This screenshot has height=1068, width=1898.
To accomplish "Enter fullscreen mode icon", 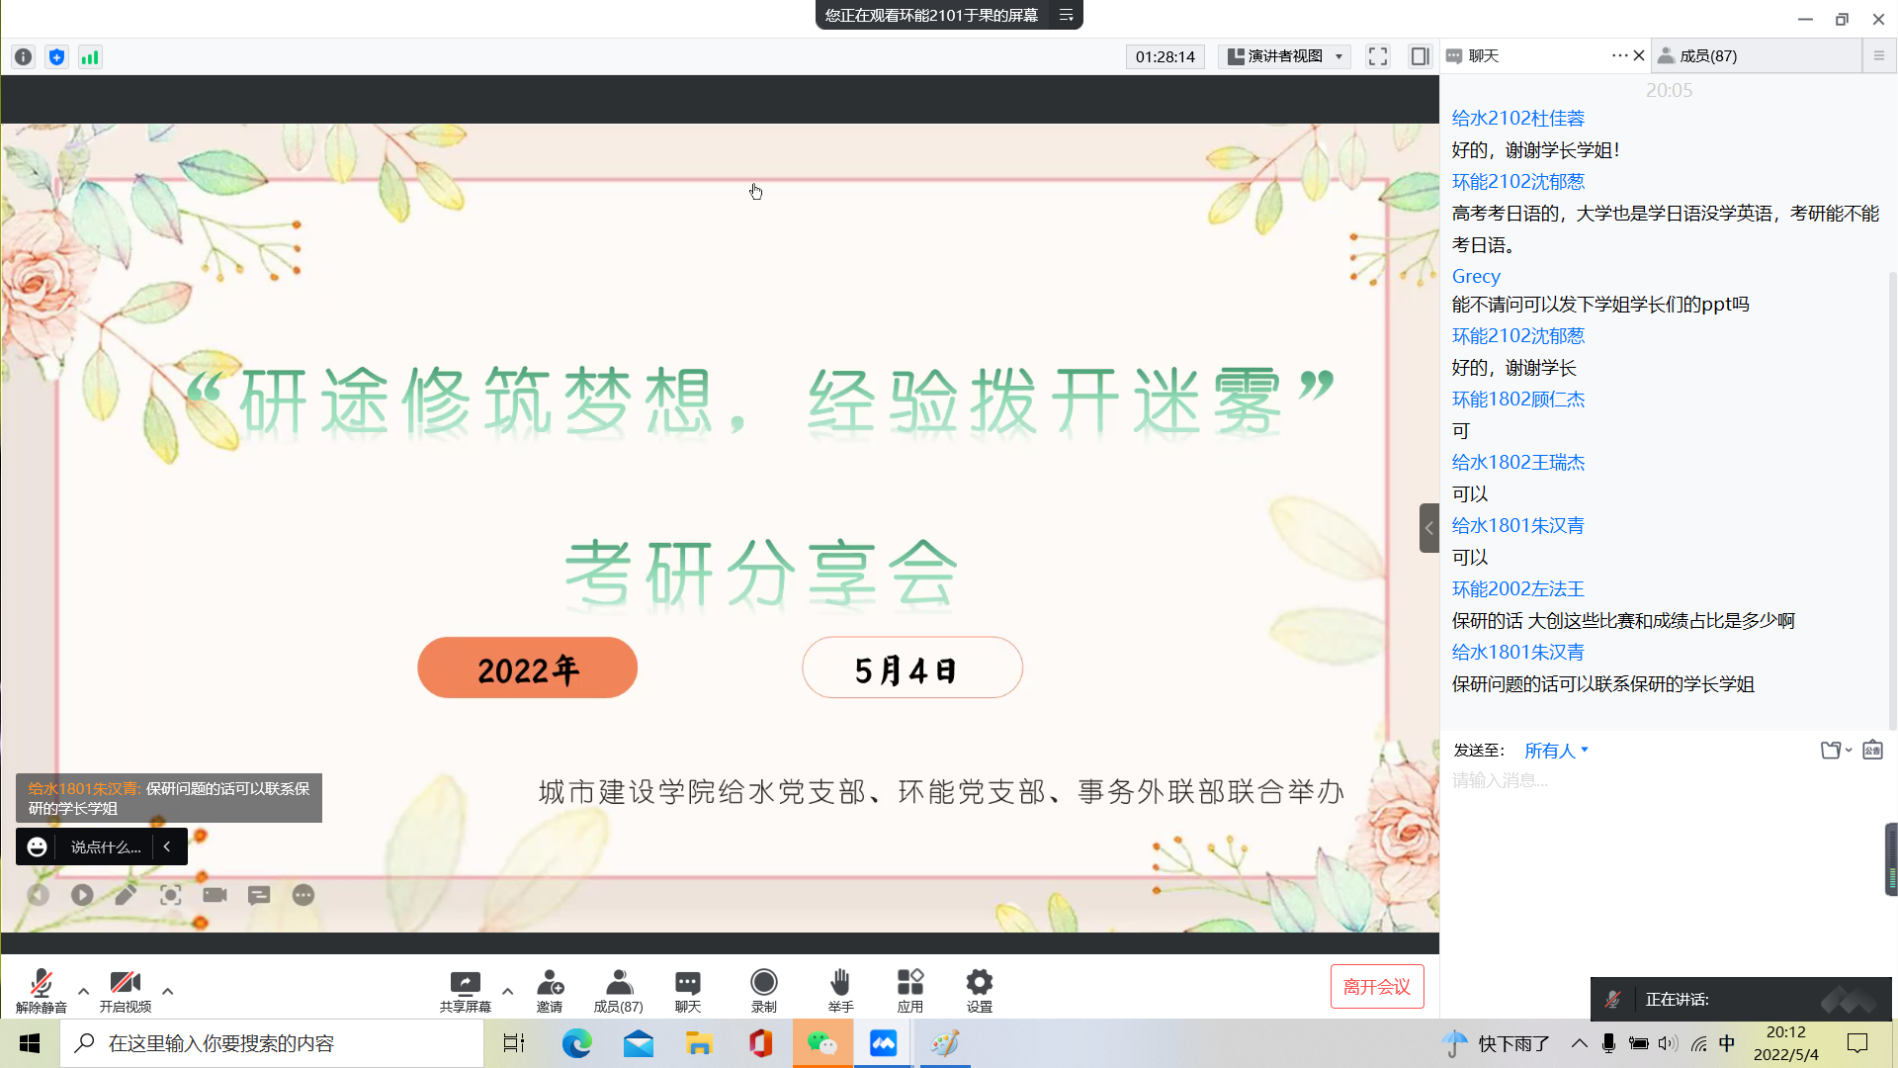I will (x=1377, y=56).
